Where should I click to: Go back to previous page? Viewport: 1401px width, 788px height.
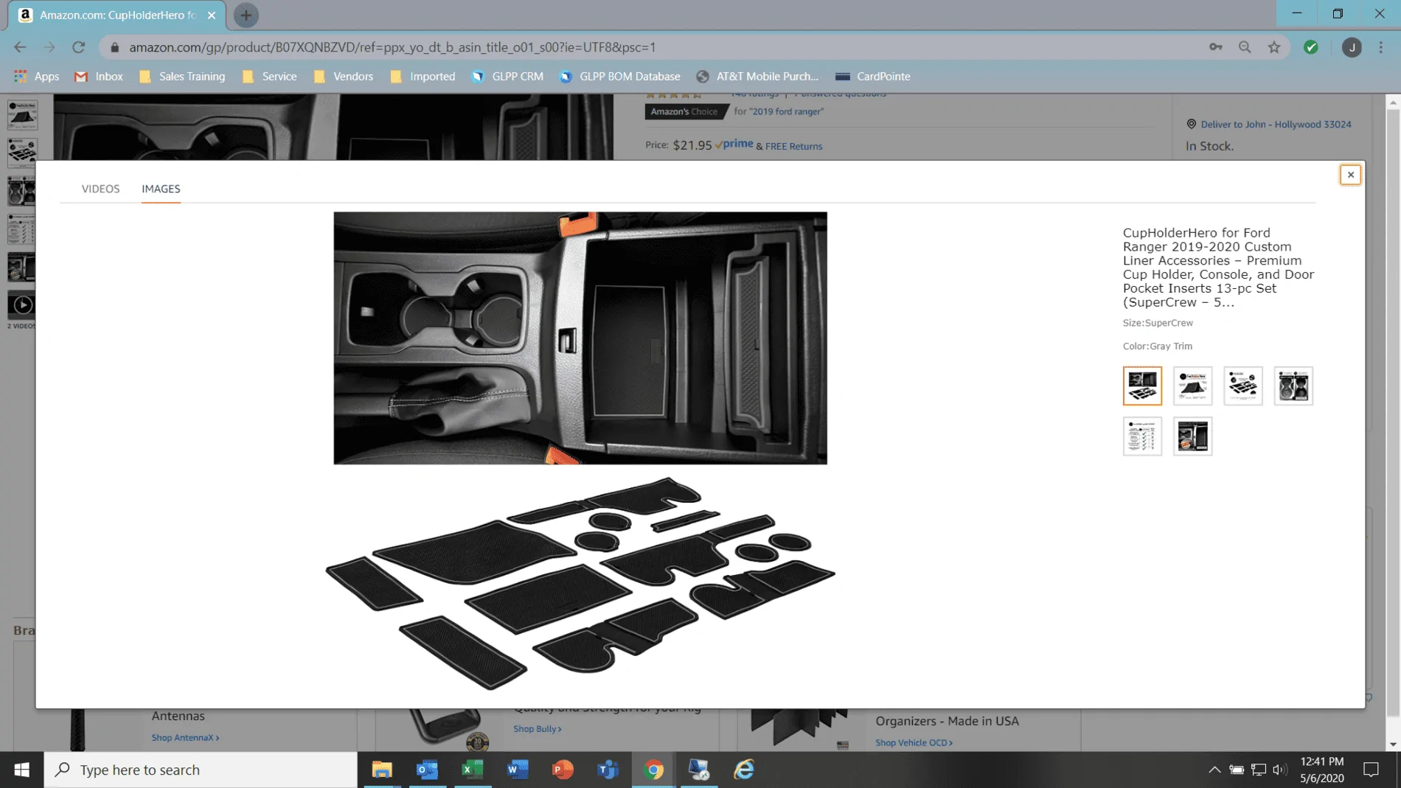(x=20, y=47)
